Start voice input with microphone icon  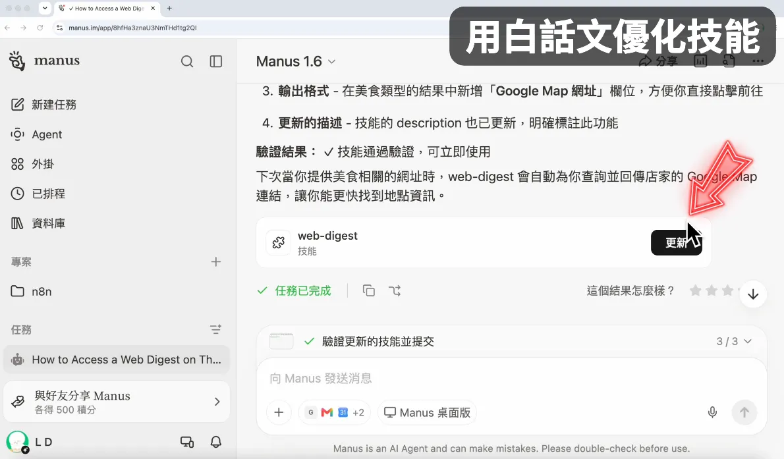tap(712, 412)
